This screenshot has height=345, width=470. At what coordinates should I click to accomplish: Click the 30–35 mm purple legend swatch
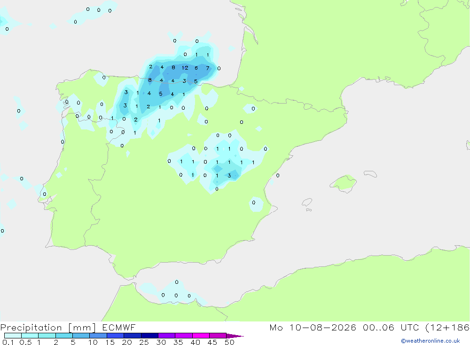(x=166, y=336)
